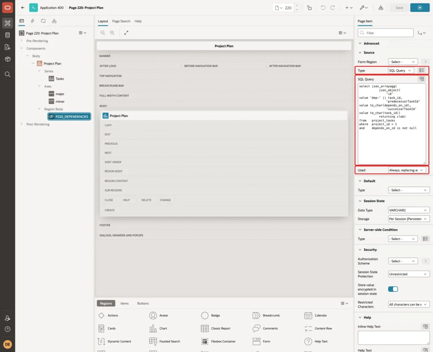The image size is (433, 352).
Task: Collapse the Advanced section
Action: pyautogui.click(x=360, y=44)
